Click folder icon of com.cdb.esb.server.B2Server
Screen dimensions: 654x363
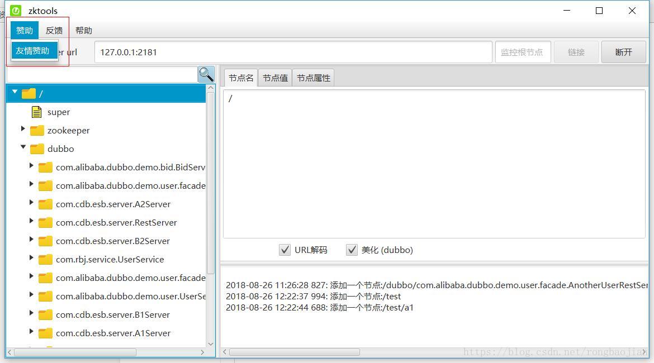point(45,241)
